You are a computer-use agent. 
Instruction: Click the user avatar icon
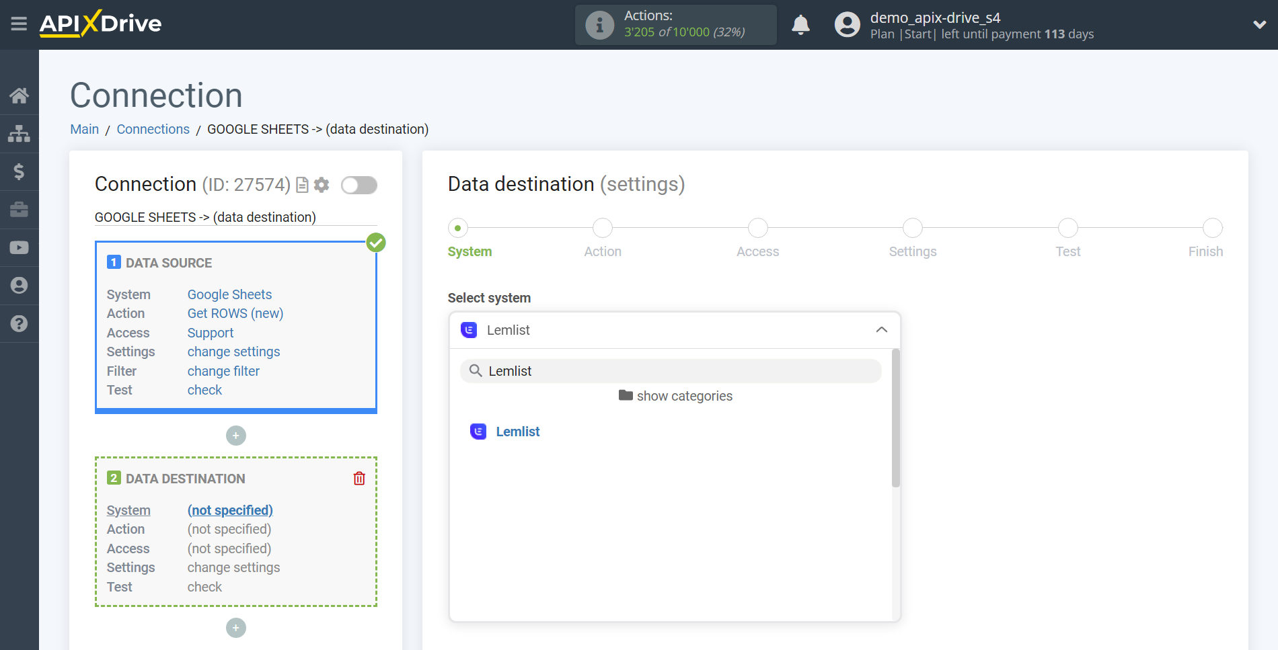coord(848,25)
